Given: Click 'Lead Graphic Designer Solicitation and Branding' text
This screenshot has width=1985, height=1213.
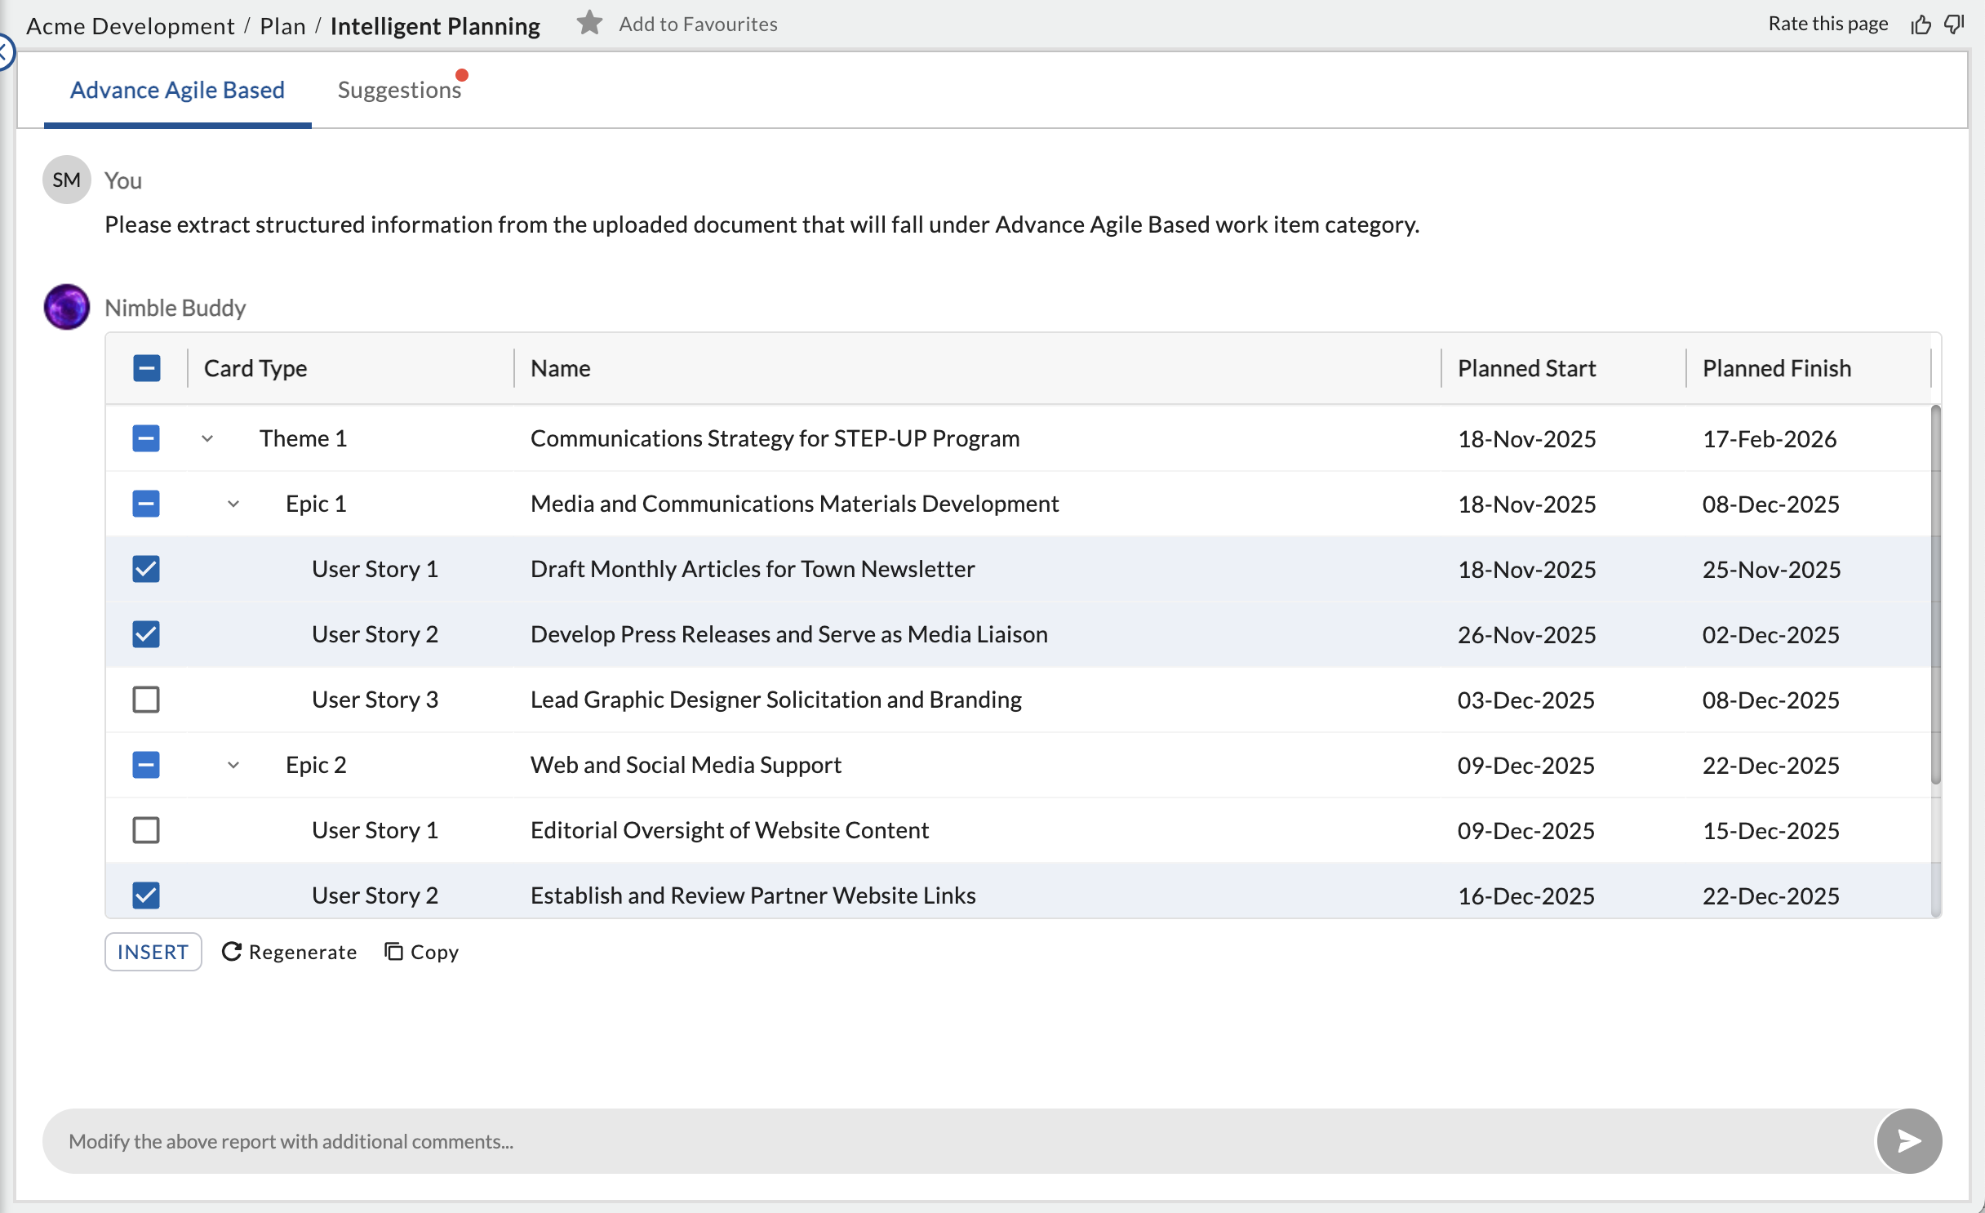Looking at the screenshot, I should [x=775, y=700].
